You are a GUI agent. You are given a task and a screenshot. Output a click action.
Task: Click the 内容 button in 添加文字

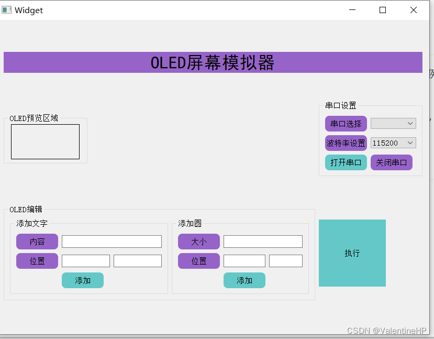[x=37, y=241]
